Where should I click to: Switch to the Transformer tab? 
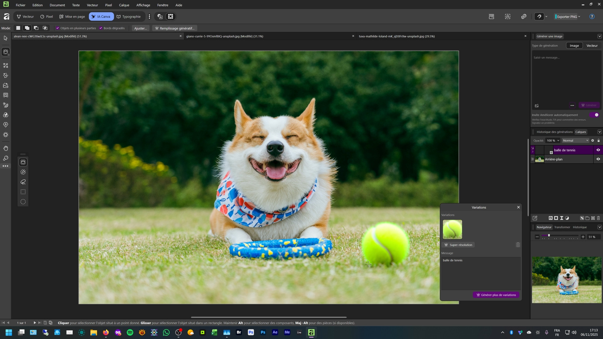tap(562, 227)
